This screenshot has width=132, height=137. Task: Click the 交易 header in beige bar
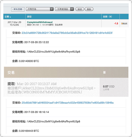pyautogui.click(x=11, y=73)
